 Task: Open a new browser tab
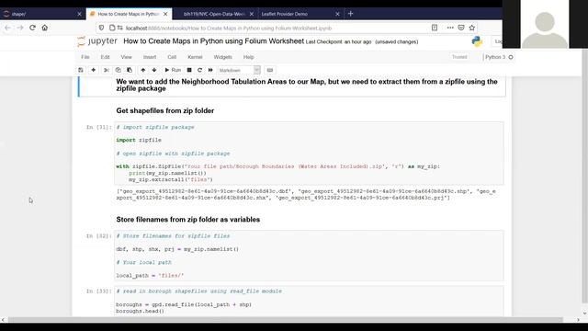(x=351, y=14)
